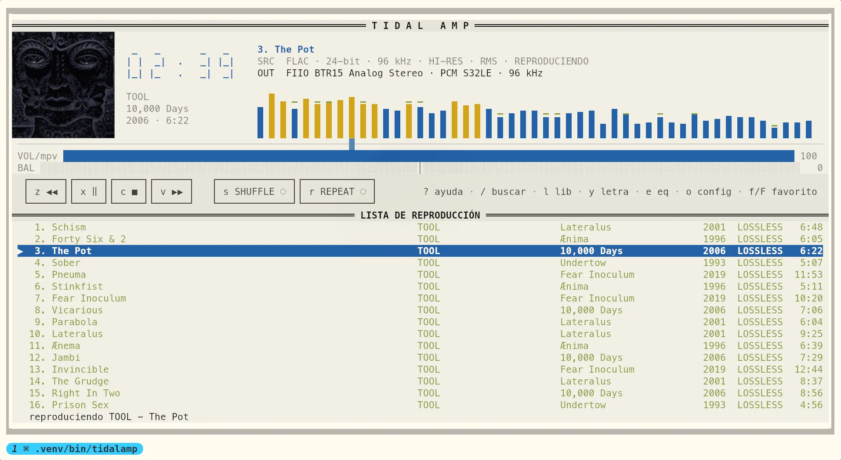Select playlist track 8. Vicarious
The image size is (841, 460).
click(x=420, y=310)
